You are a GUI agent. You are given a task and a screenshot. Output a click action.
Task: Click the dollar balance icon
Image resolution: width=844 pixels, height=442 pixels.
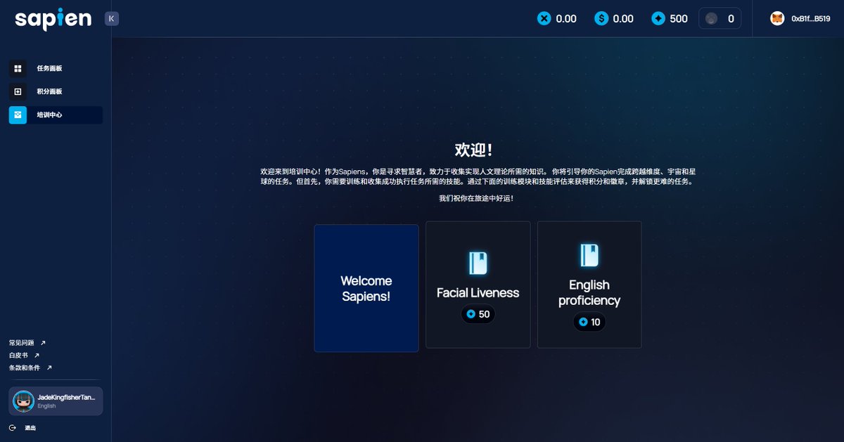601,19
